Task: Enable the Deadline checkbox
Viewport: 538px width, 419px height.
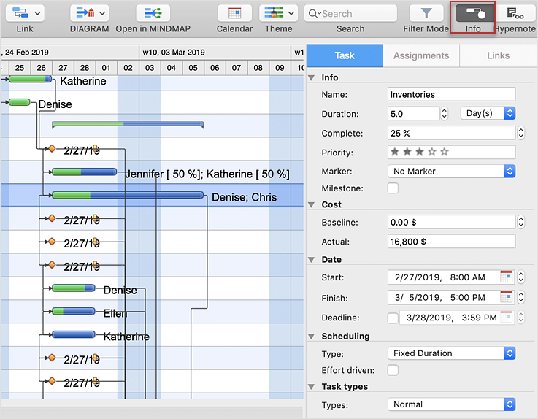Action: coord(393,318)
